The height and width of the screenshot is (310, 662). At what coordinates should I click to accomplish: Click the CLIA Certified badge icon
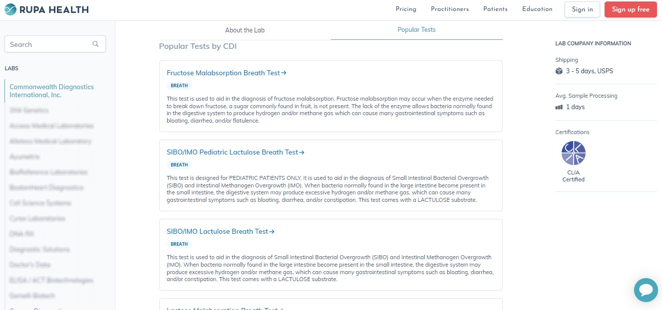click(573, 153)
